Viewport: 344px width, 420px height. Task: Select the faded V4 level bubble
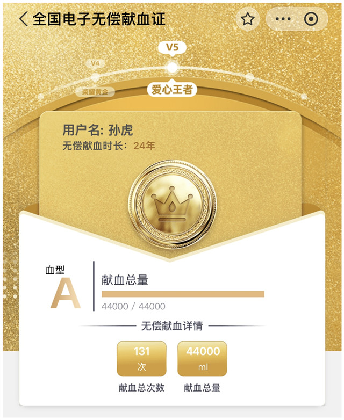point(95,63)
